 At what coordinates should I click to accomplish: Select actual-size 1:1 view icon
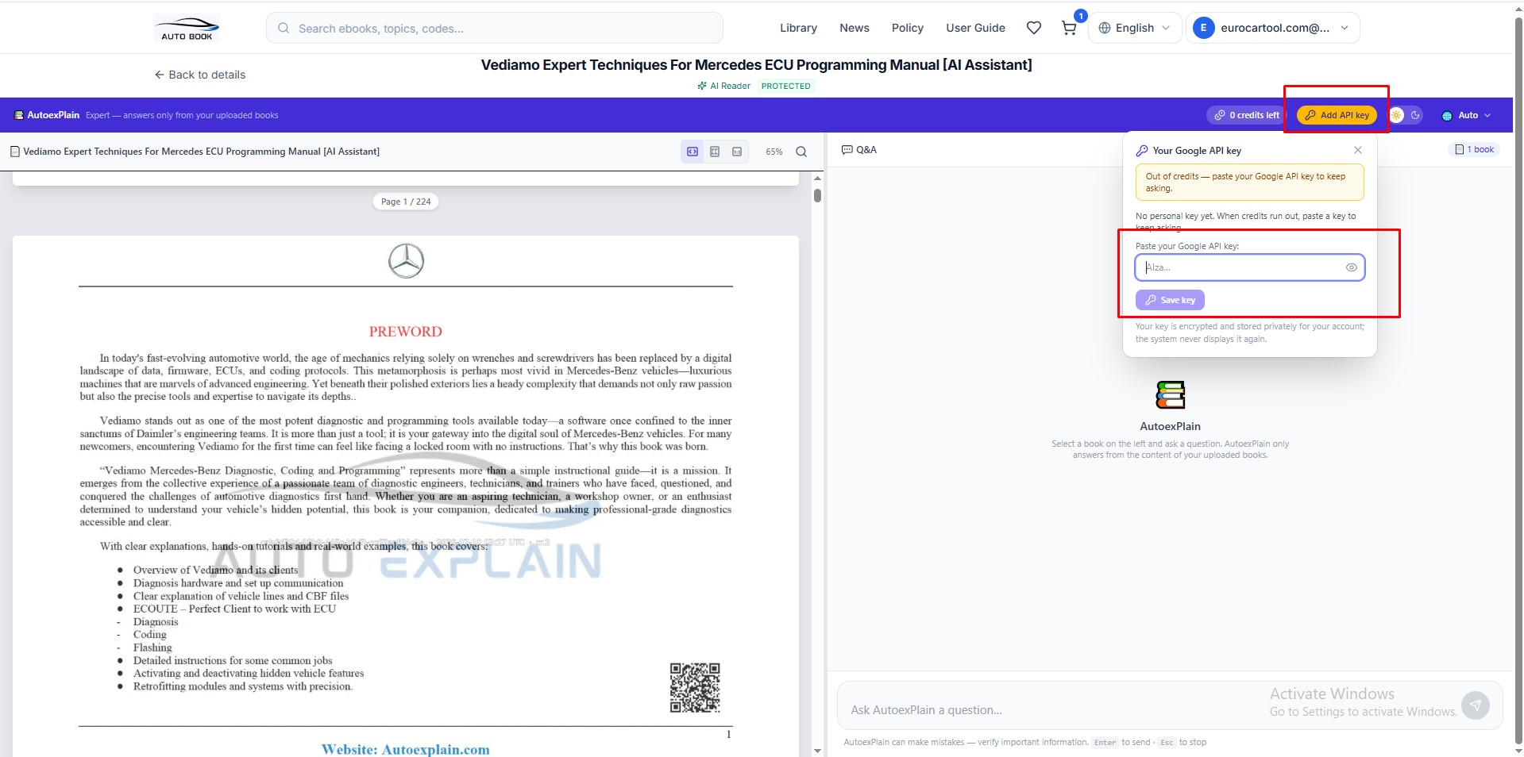(x=737, y=152)
